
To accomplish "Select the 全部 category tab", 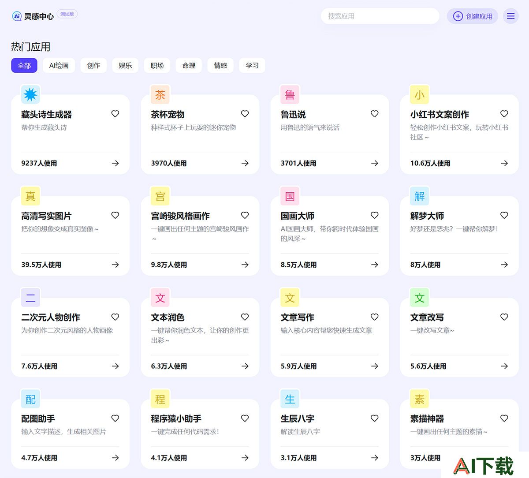I will [x=24, y=65].
